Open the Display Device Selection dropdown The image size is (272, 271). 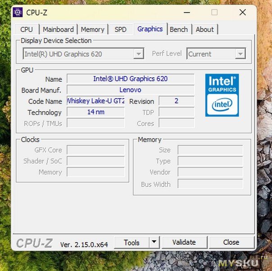point(83,54)
